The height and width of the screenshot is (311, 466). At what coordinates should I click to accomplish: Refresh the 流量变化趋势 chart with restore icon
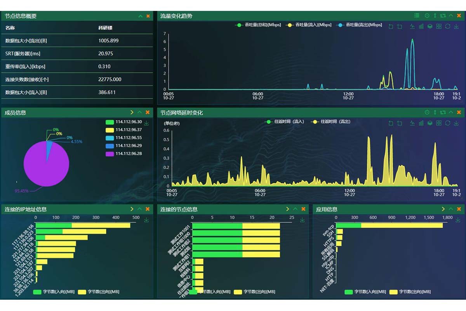click(447, 26)
